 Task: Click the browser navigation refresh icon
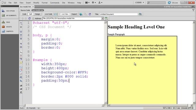(29, 18)
